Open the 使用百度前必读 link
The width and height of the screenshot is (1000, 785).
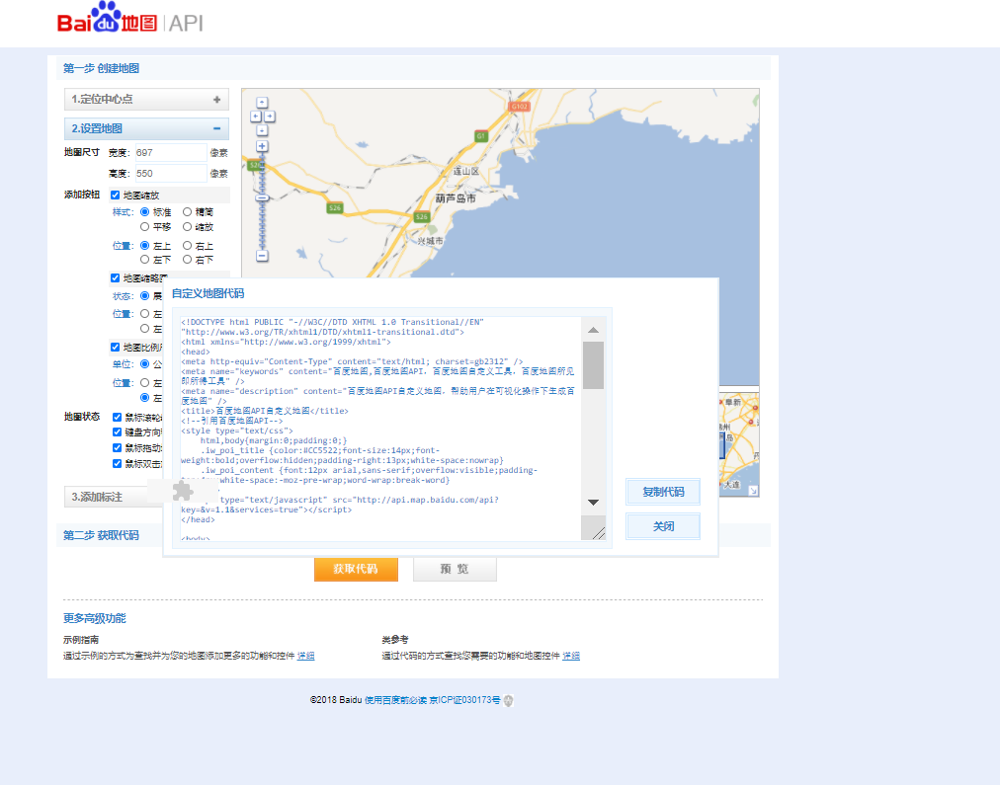click(395, 700)
